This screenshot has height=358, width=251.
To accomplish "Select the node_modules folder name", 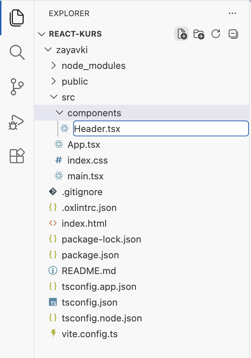I will 94,66.
